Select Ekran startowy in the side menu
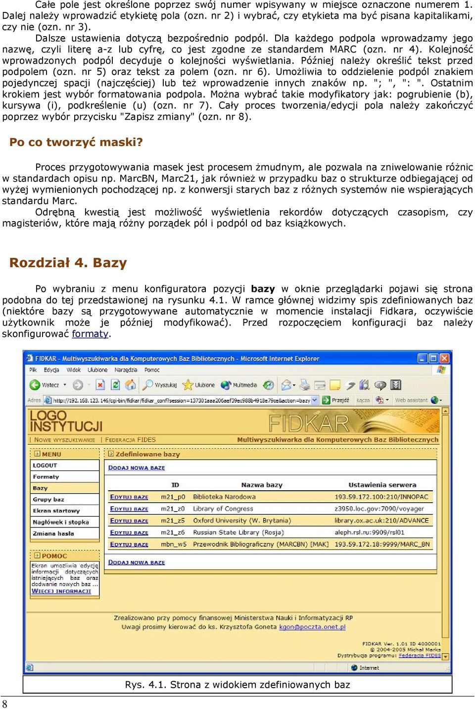The width and height of the screenshot is (475, 709). click(64, 511)
